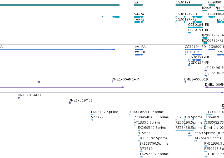Click the CG30194-RB transcript label
The image size is (224, 158).
tap(198, 25)
